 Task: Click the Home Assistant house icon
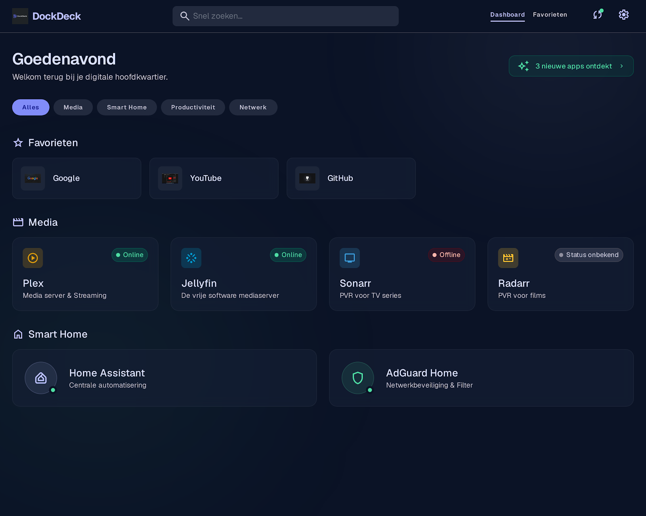tap(41, 378)
